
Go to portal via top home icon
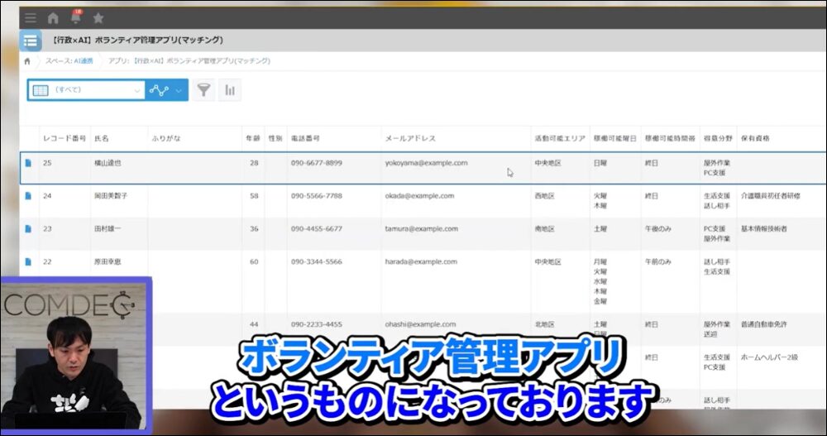click(x=53, y=17)
